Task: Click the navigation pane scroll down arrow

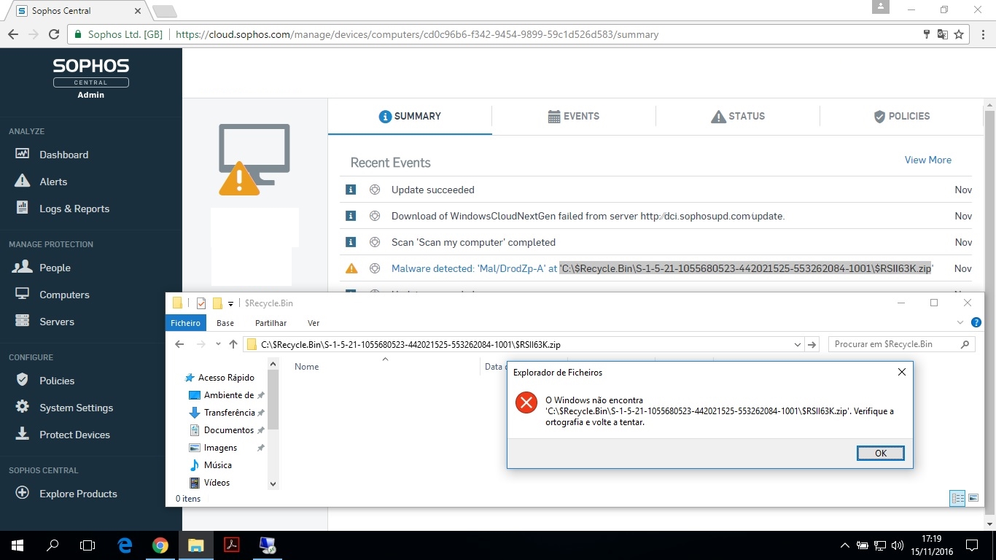Action: [273, 483]
